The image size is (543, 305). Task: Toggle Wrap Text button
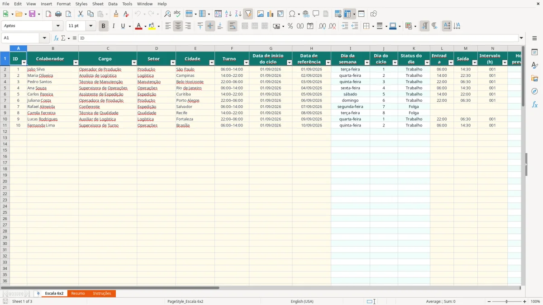(232, 26)
